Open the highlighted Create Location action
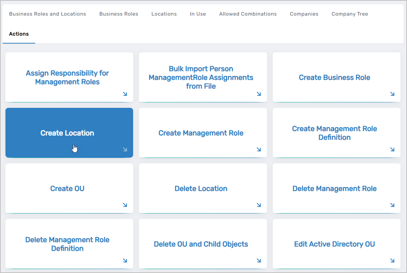Viewport: 407px width, 273px height. coord(67,133)
